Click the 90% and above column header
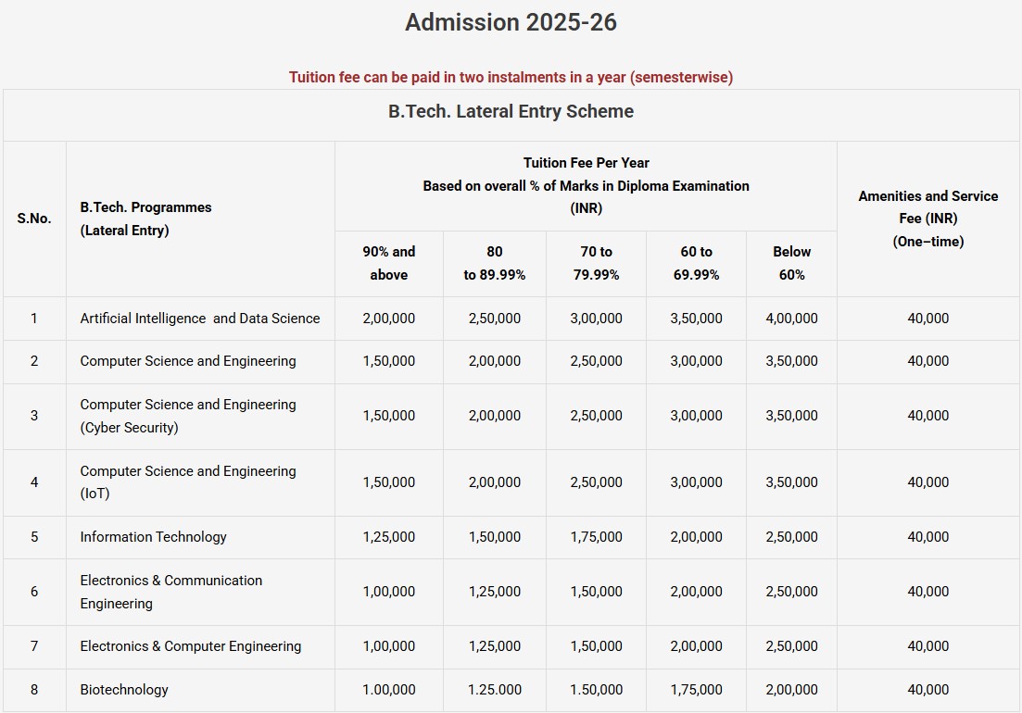Image resolution: width=1022 pixels, height=713 pixels. pos(388,263)
